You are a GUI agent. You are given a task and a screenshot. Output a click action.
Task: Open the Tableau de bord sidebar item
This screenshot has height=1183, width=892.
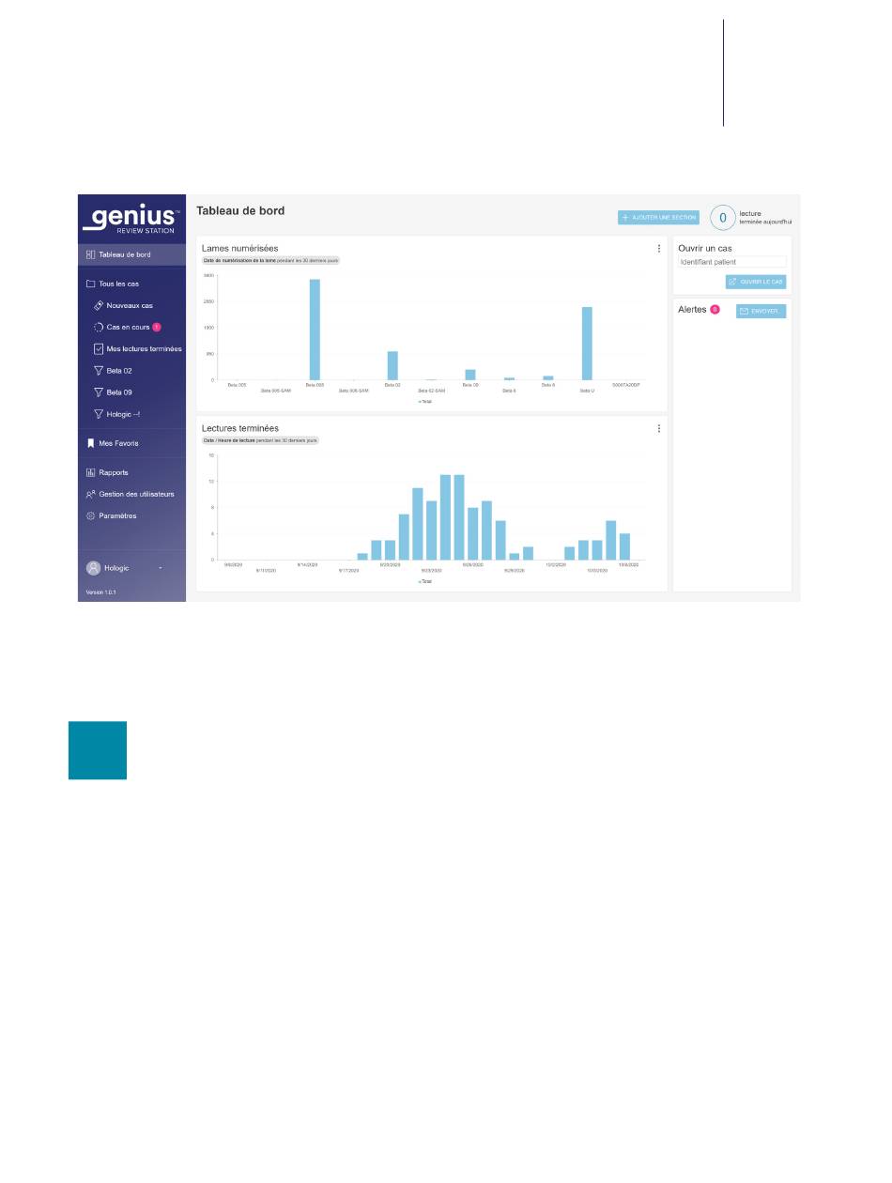tap(131, 254)
